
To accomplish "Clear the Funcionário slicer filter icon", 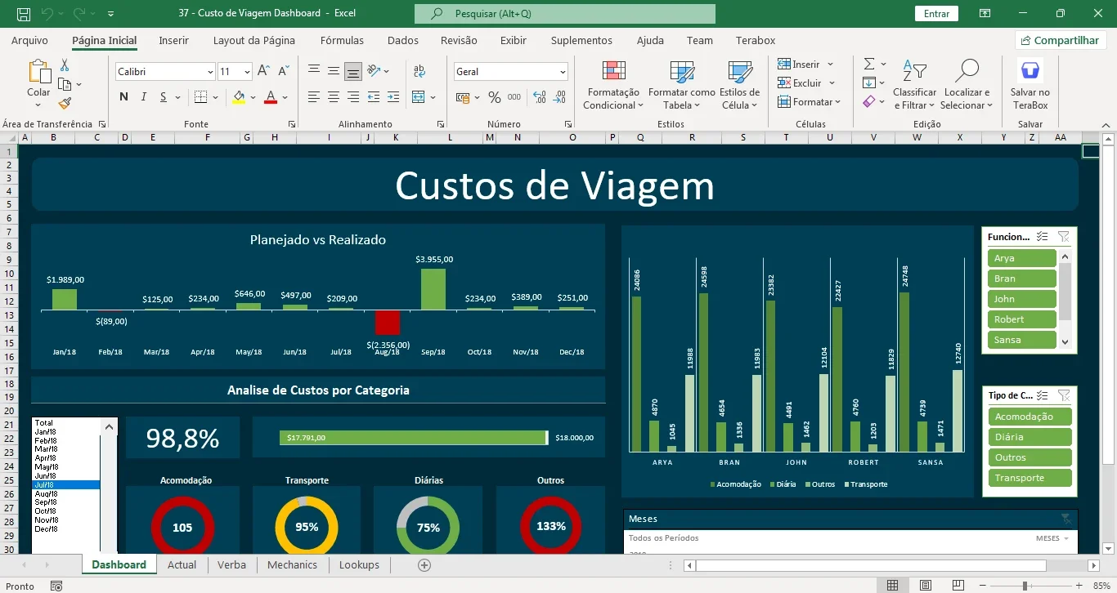I will pos(1063,237).
